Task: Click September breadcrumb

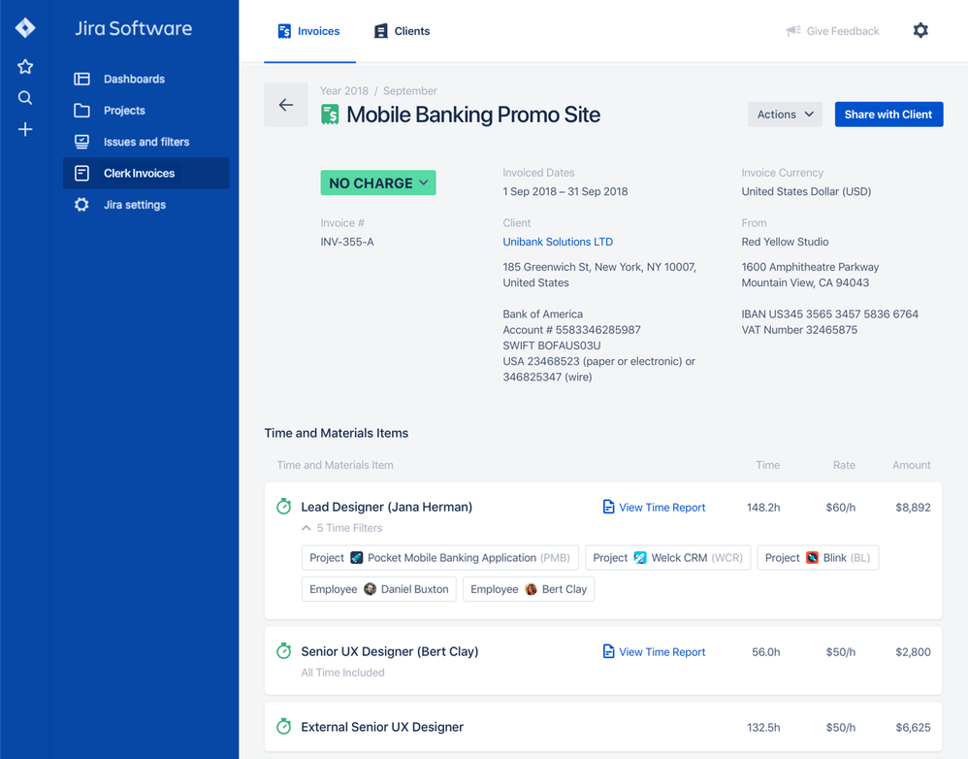Action: [410, 91]
